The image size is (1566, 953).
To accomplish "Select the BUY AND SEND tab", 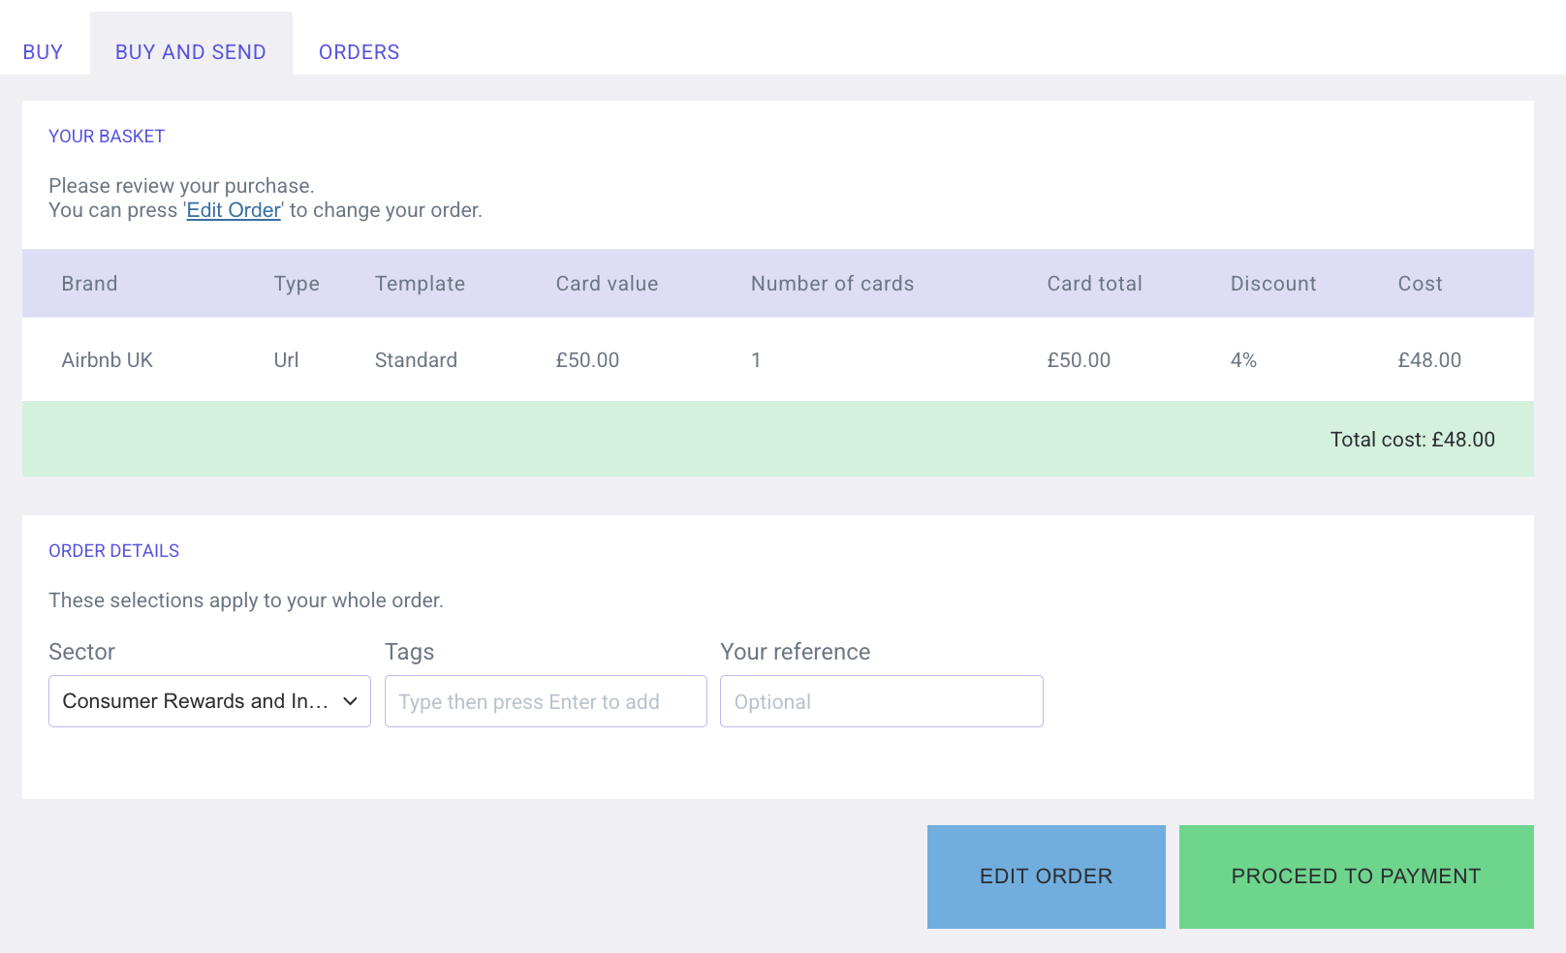I will tap(190, 52).
